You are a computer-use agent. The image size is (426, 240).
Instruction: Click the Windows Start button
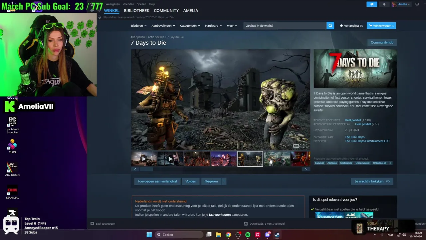click(x=149, y=235)
